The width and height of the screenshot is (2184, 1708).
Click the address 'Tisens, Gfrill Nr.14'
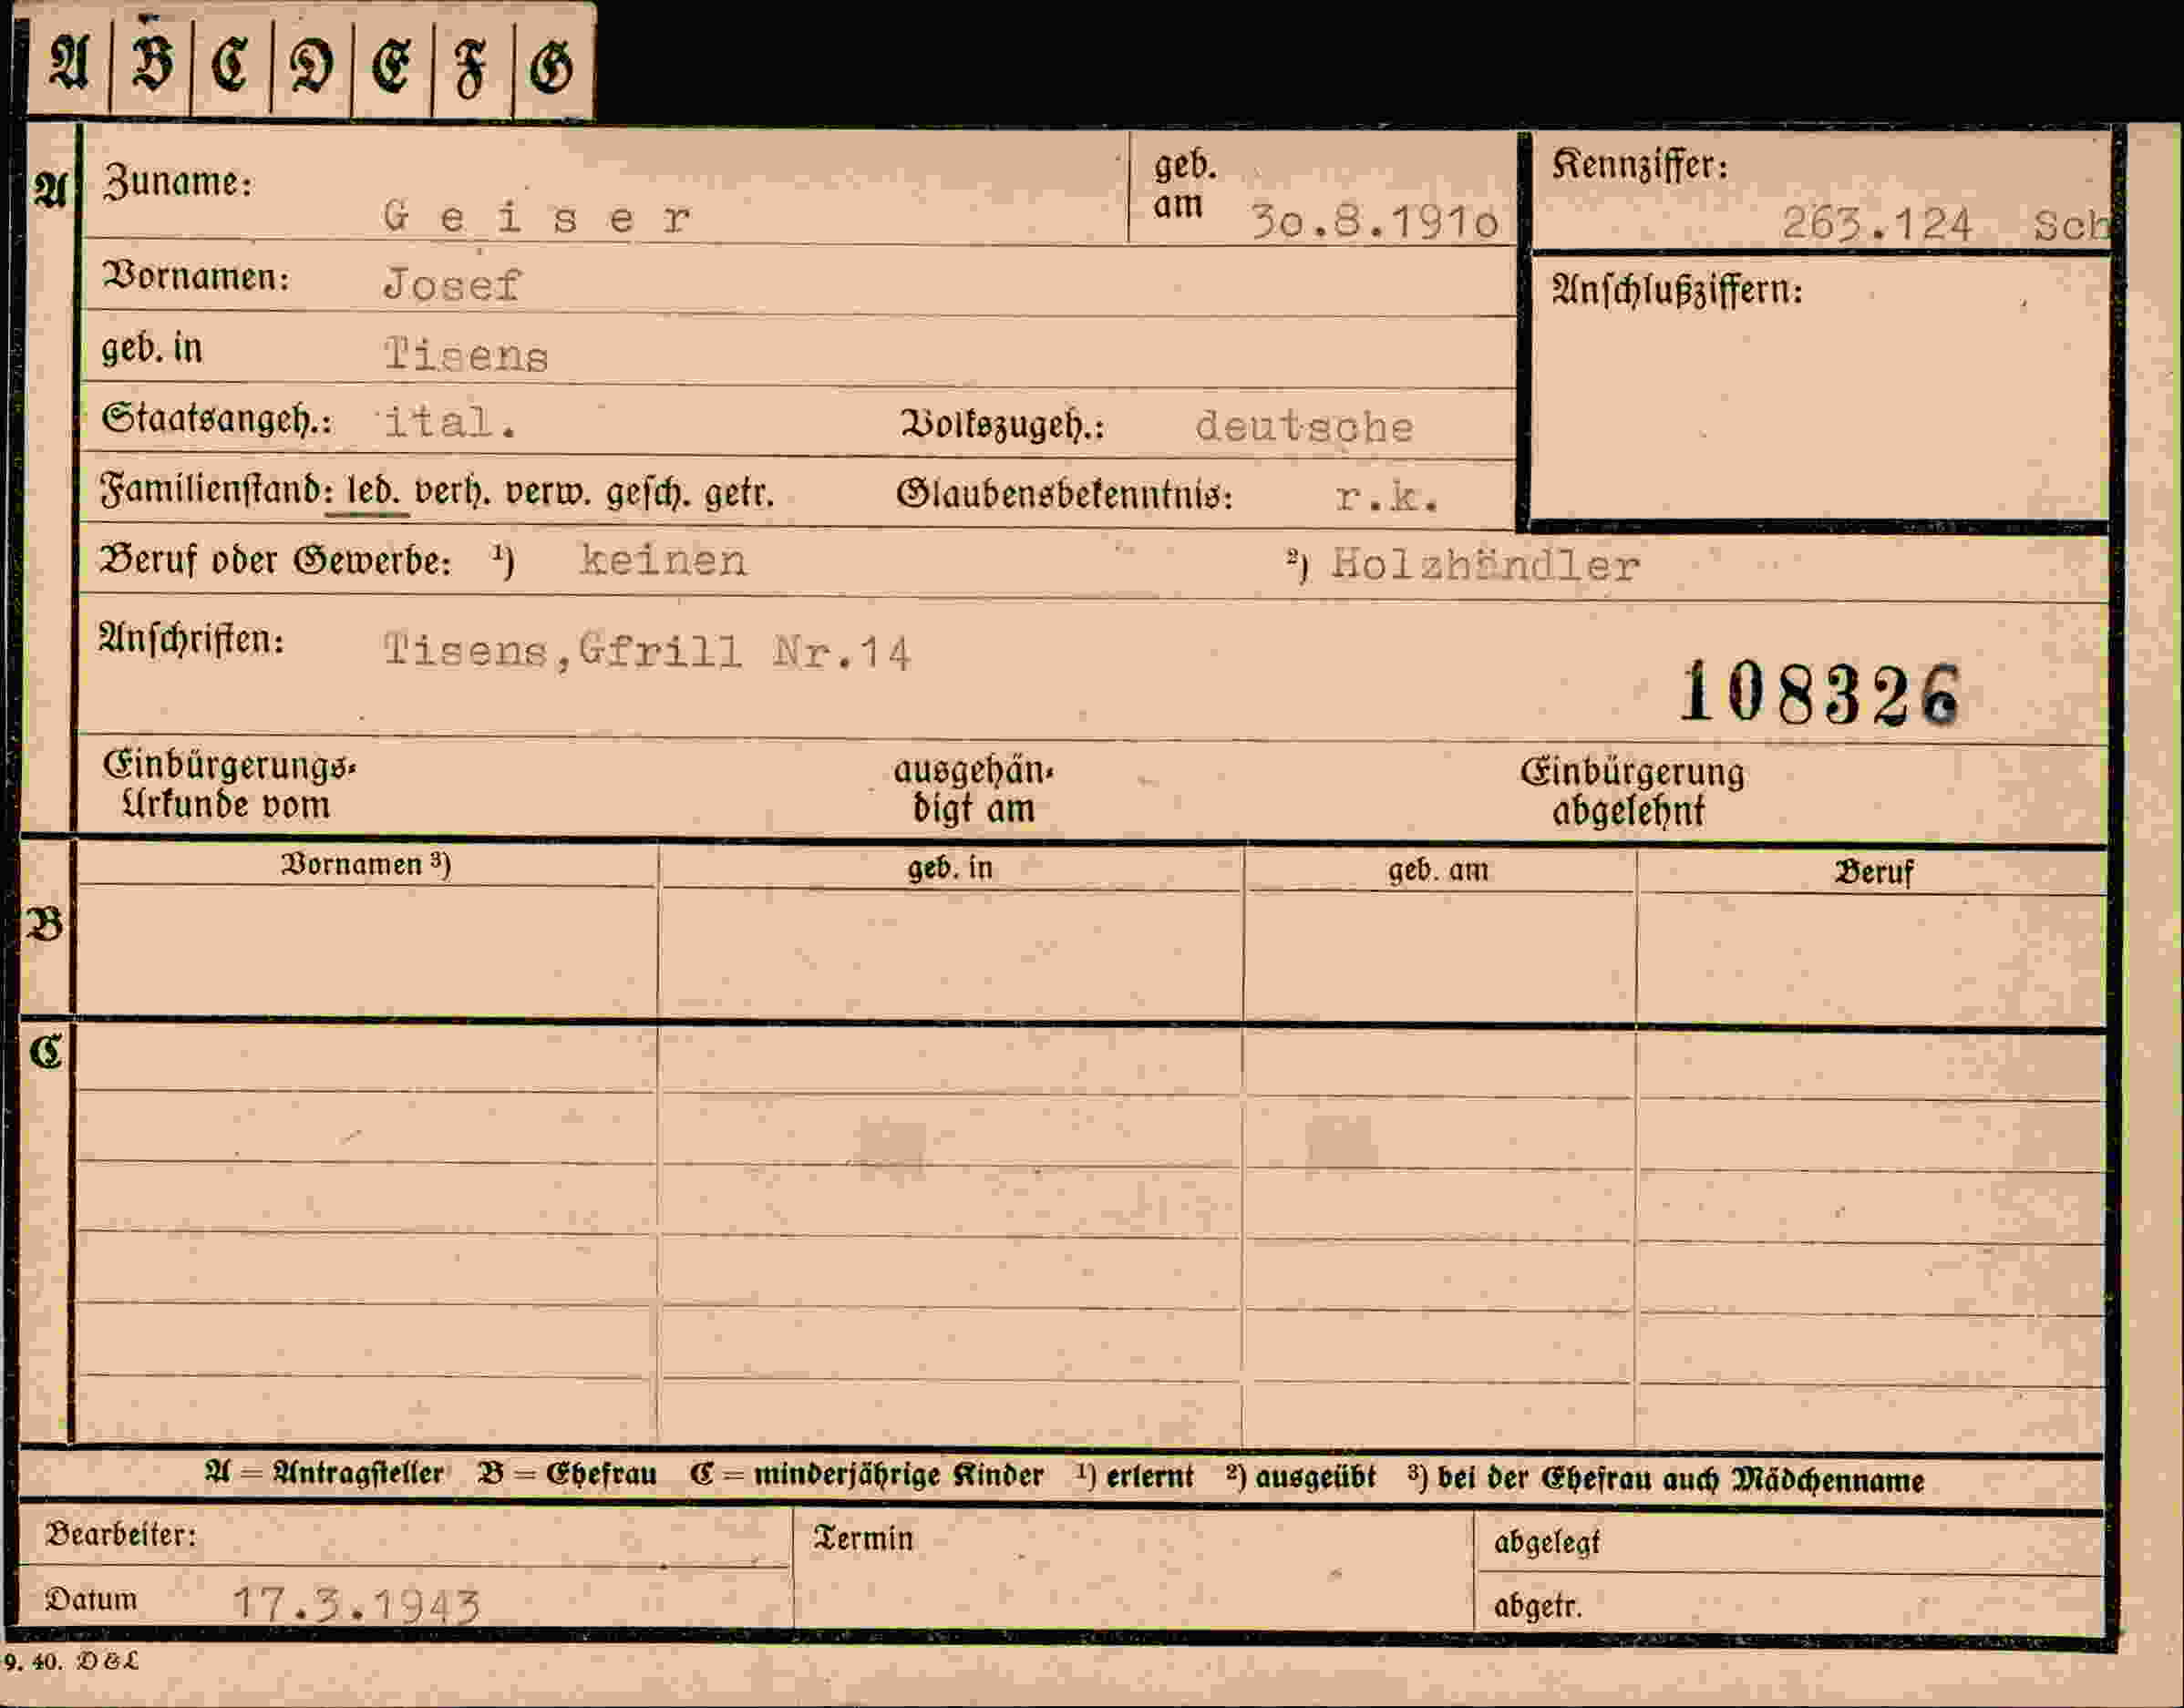(647, 652)
